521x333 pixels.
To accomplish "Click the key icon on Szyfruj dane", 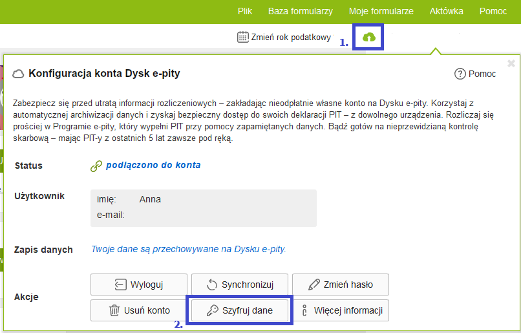I will [213, 310].
